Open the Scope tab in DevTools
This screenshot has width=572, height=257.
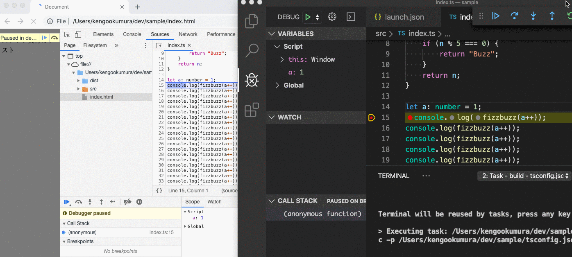pyautogui.click(x=192, y=202)
